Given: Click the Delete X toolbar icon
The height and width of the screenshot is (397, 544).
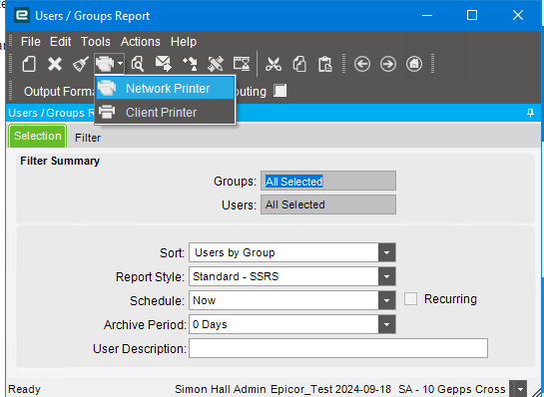Looking at the screenshot, I should pyautogui.click(x=55, y=64).
